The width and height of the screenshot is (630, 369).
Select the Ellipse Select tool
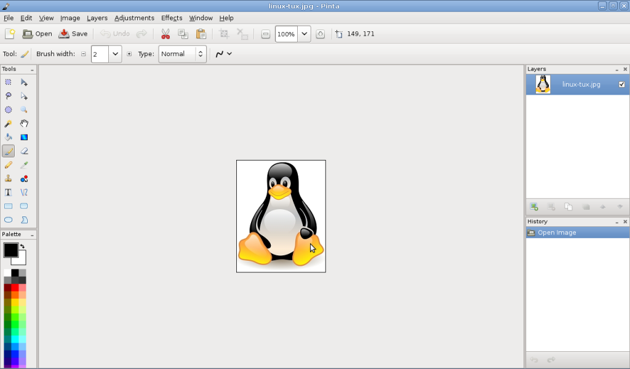[9, 109]
